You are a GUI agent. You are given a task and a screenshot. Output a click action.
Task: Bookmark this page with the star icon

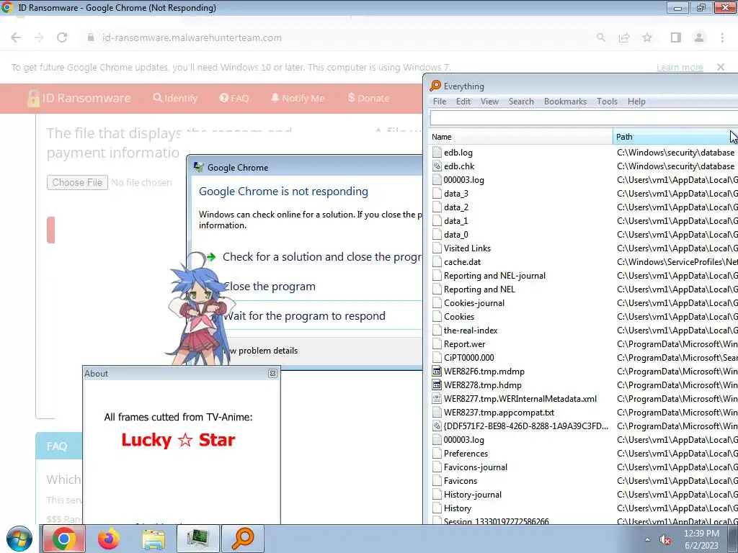[647, 37]
